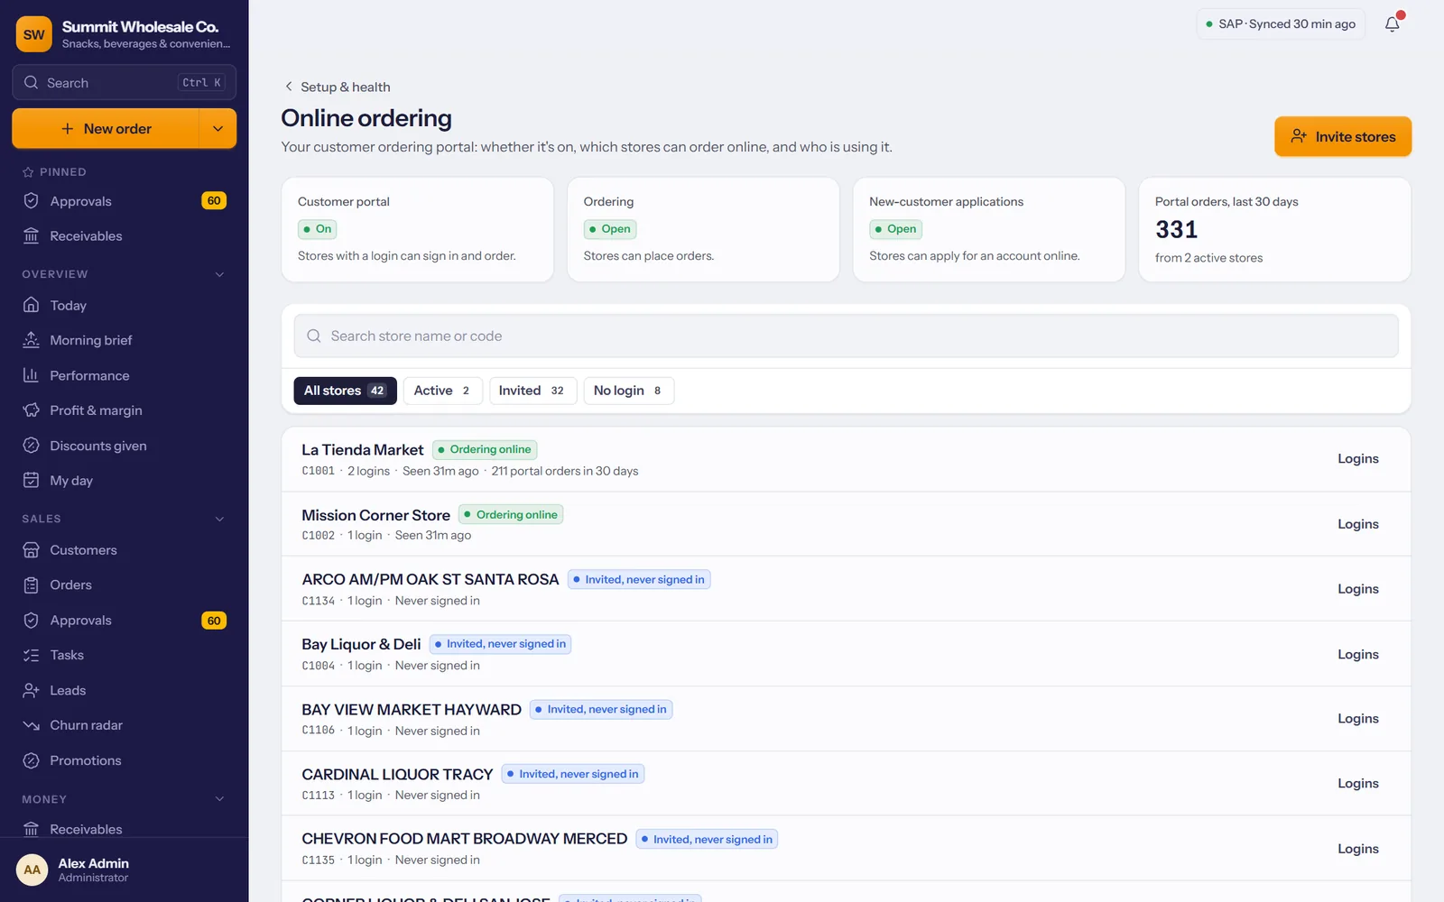Image resolution: width=1444 pixels, height=902 pixels.
Task: Click BAY VIEW MARKET HAYWARD store name
Action: [x=412, y=710]
